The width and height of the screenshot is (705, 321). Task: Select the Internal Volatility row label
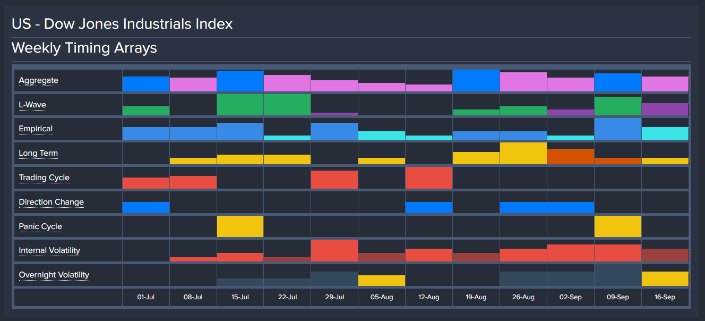coord(49,251)
